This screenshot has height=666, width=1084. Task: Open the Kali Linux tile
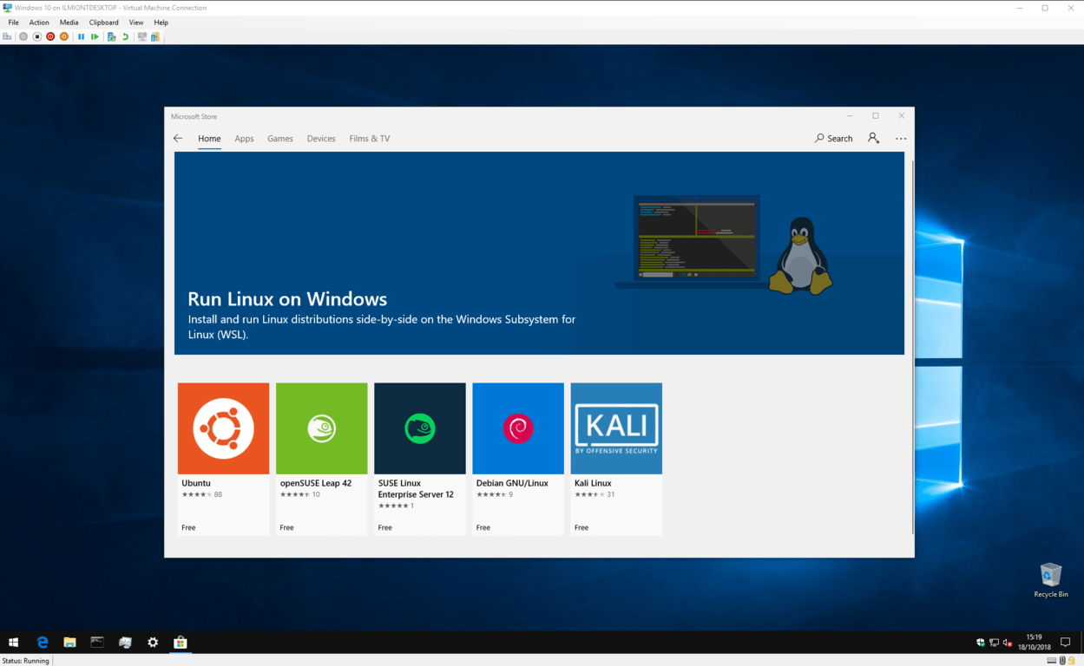click(616, 459)
